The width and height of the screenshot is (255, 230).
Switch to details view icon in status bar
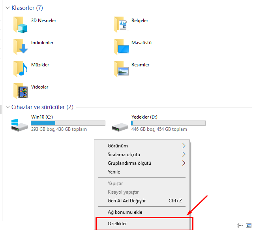pos(240,225)
